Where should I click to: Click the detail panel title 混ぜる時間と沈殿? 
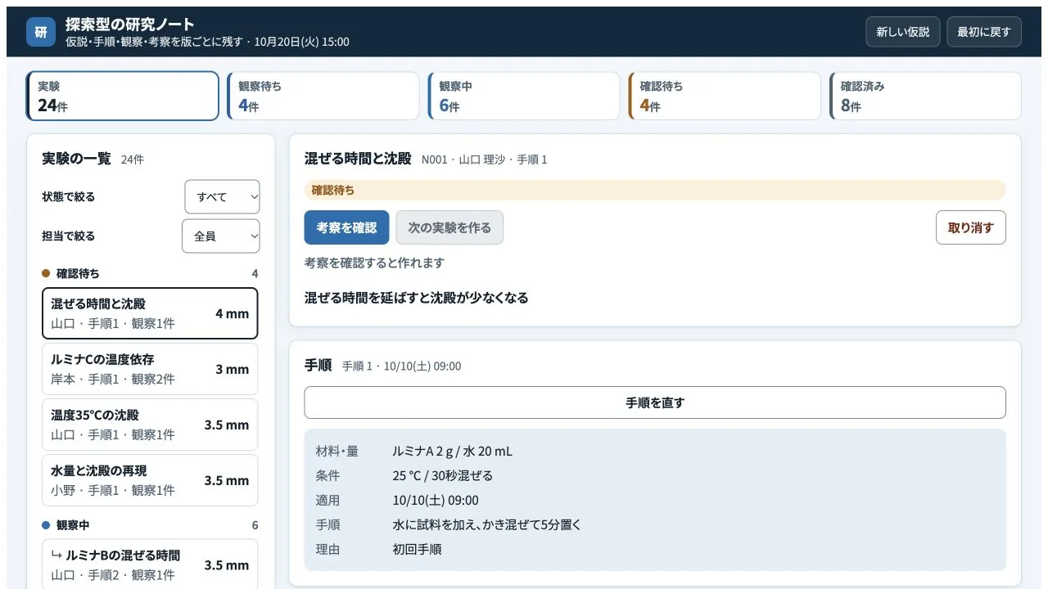[x=358, y=159]
